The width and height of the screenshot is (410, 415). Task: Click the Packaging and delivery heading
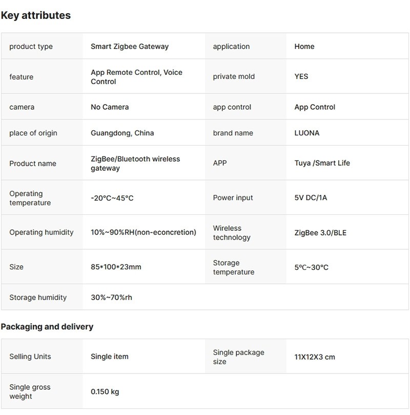coord(47,327)
